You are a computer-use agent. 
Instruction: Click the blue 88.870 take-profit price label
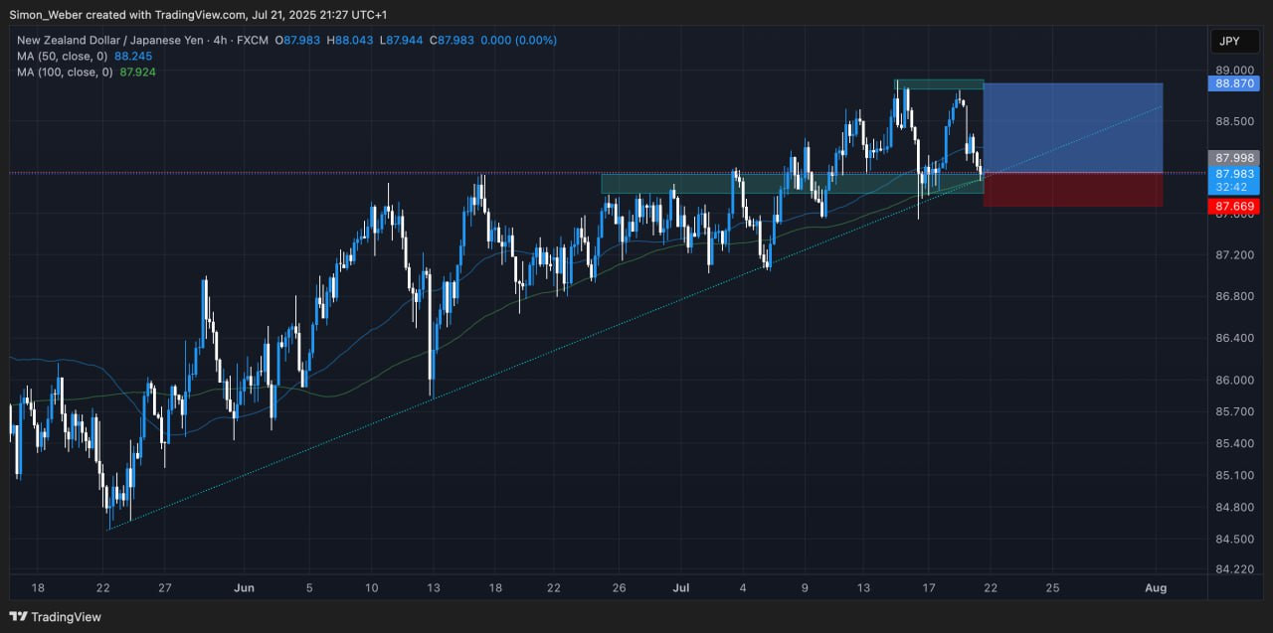(1234, 84)
